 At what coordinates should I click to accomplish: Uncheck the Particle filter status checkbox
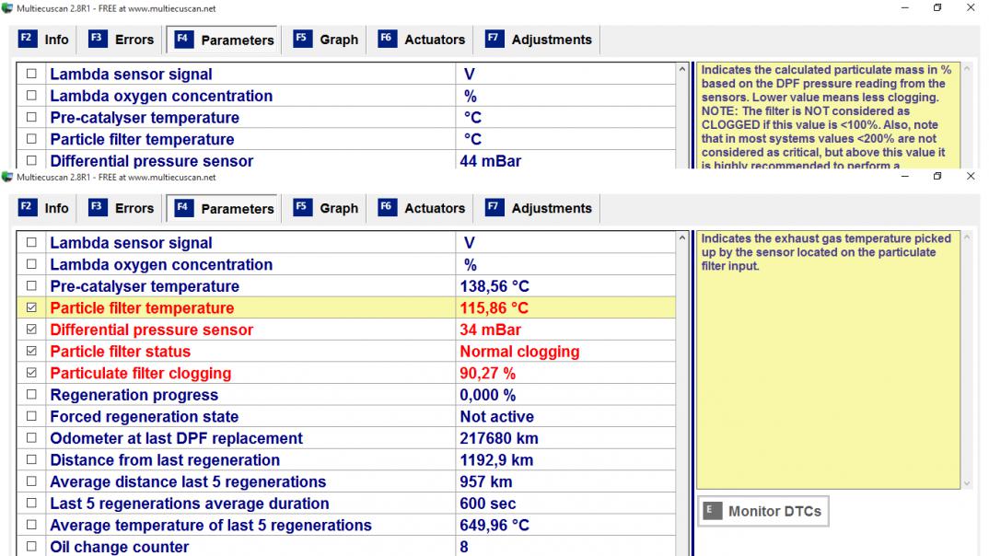[x=31, y=352]
